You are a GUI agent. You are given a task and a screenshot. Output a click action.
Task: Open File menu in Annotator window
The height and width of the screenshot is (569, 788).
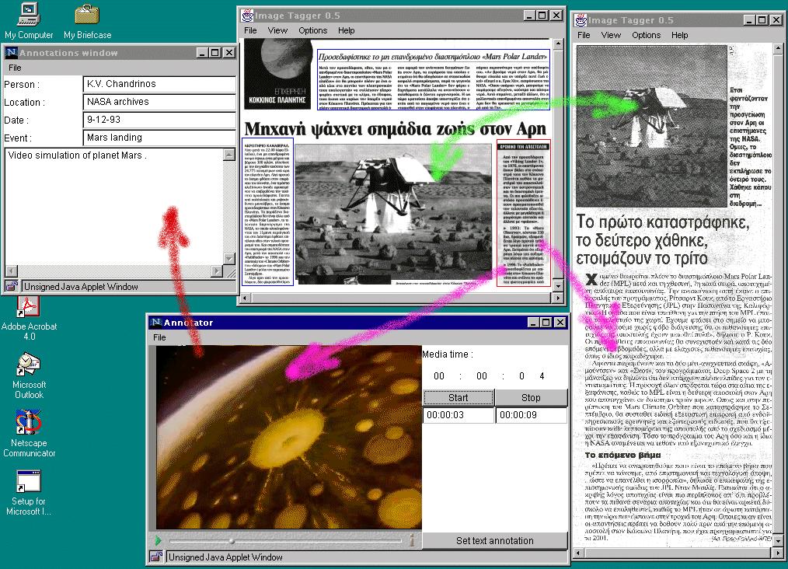click(159, 337)
